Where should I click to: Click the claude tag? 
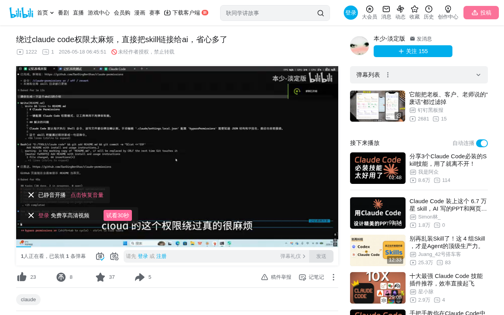pos(28,300)
